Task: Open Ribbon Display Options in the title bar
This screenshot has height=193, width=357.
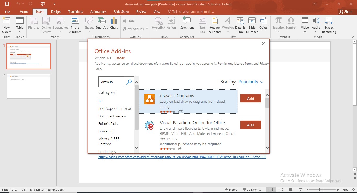Action: [315, 4]
